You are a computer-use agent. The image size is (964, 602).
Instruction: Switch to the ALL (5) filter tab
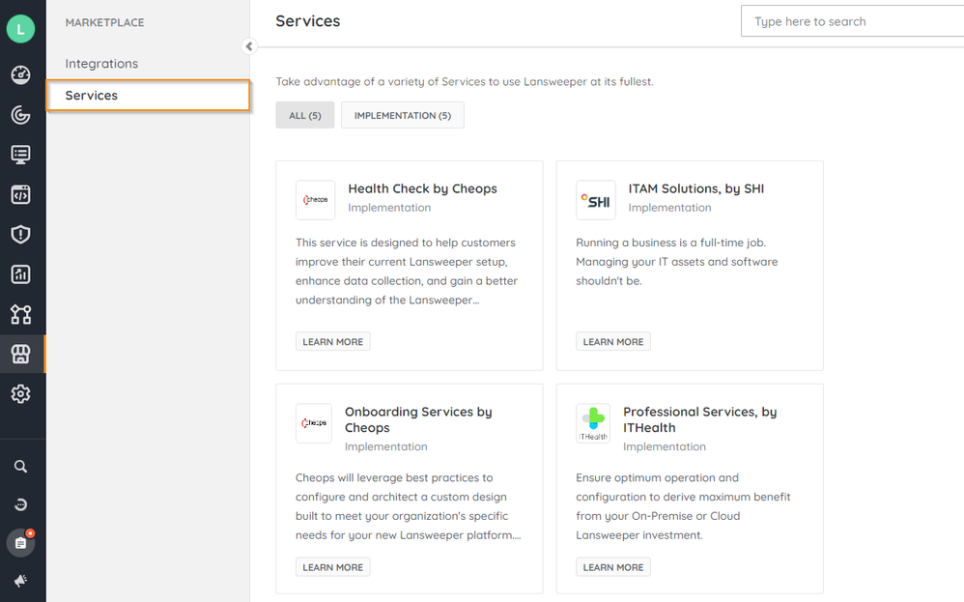(304, 114)
